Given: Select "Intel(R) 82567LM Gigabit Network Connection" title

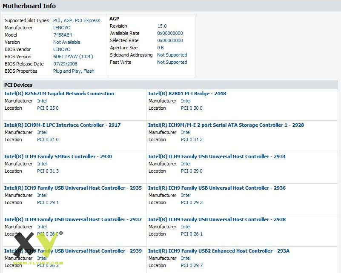Looking at the screenshot, I should [x=59, y=94].
